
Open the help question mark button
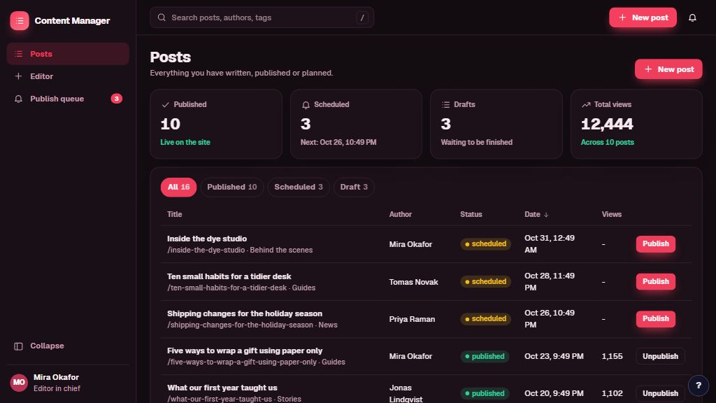pyautogui.click(x=699, y=386)
